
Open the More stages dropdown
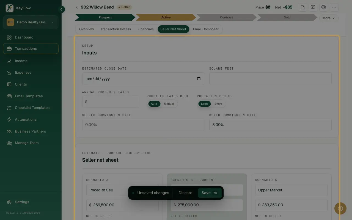click(329, 18)
